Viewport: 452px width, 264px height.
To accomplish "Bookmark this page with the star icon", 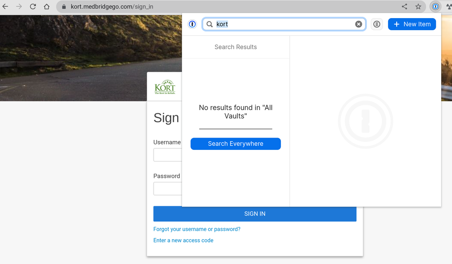I will tap(418, 7).
